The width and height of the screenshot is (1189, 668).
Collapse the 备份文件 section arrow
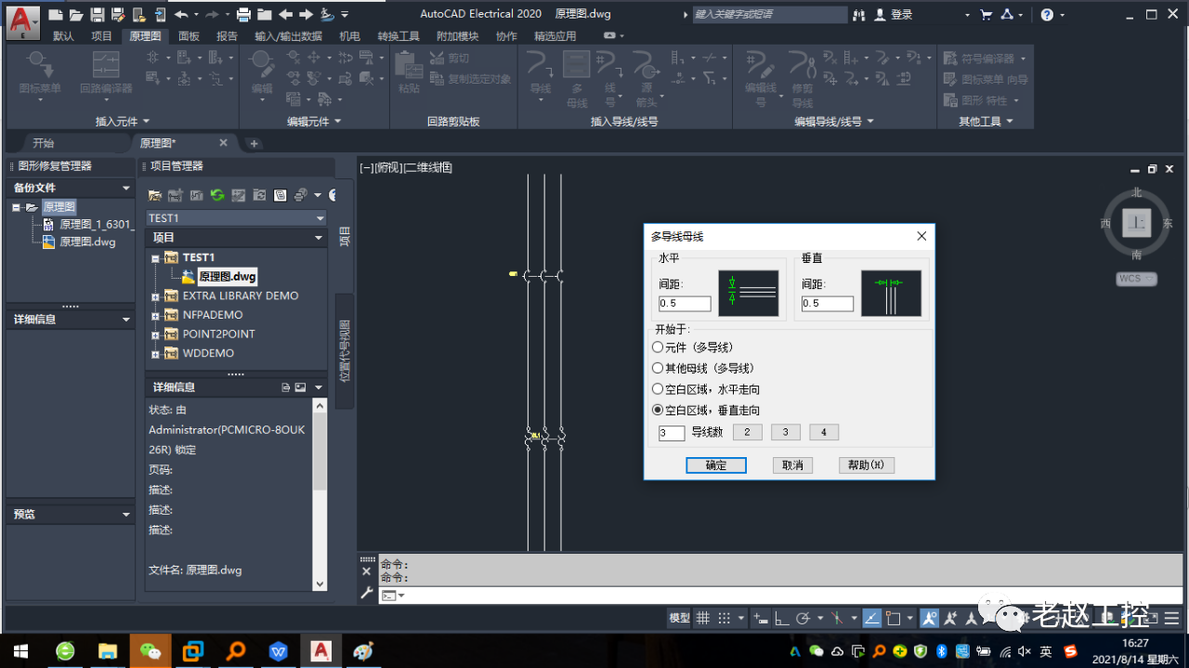pos(126,188)
